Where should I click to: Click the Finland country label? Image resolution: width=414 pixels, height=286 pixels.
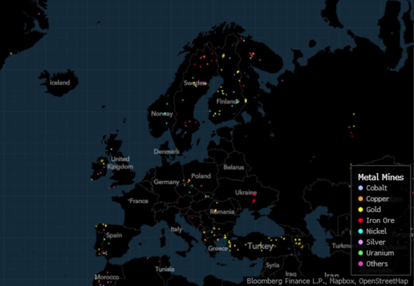click(227, 102)
